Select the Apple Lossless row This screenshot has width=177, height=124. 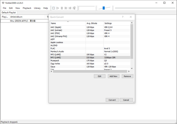[90, 42]
